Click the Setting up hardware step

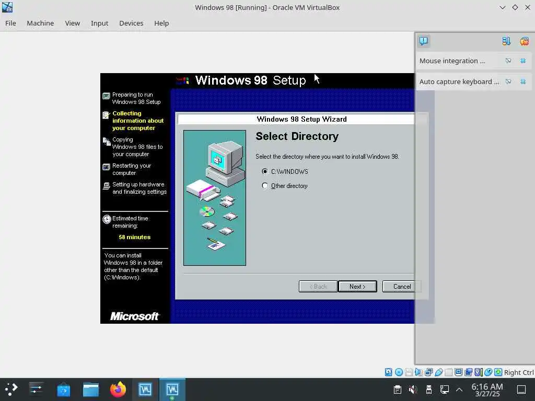tap(139, 188)
